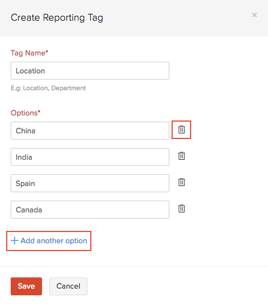
Task: Click the Options label
Action: (x=25, y=113)
